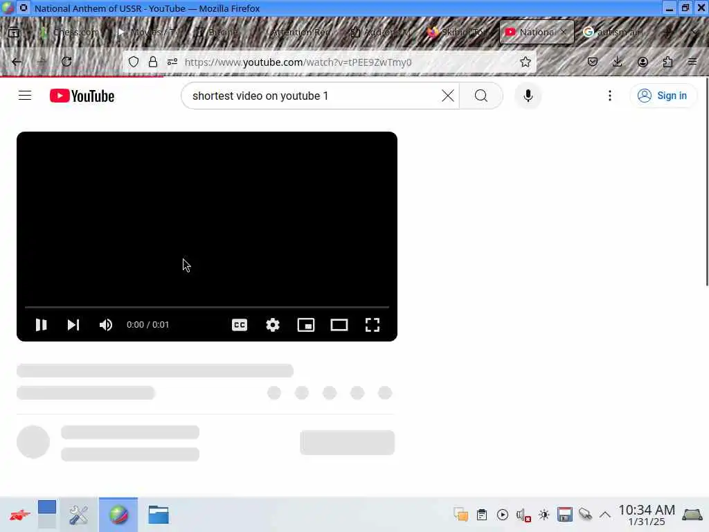The image size is (709, 532).
Task: Toggle closed captions (CC) on the player
Action: 239,325
